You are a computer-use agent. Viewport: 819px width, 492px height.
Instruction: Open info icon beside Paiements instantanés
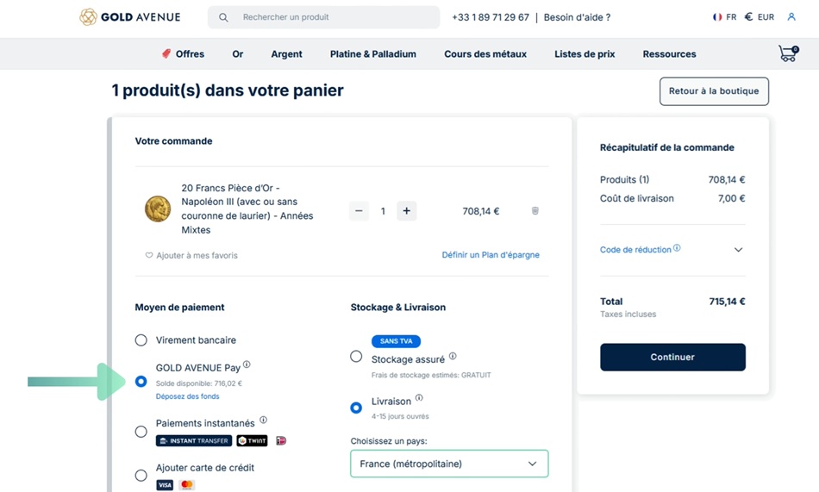[x=263, y=420]
